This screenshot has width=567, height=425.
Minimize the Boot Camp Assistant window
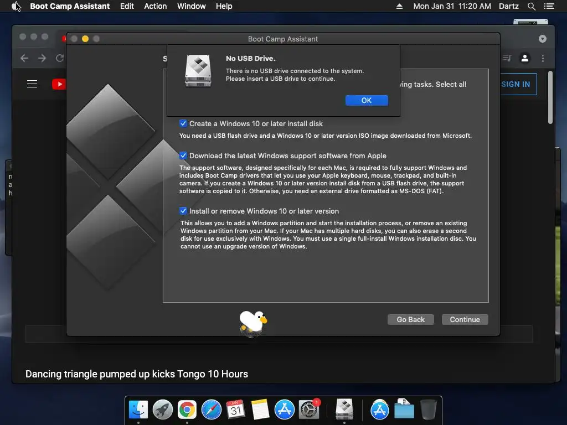click(x=85, y=39)
